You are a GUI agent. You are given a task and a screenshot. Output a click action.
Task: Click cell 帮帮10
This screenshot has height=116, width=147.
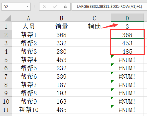29,109
